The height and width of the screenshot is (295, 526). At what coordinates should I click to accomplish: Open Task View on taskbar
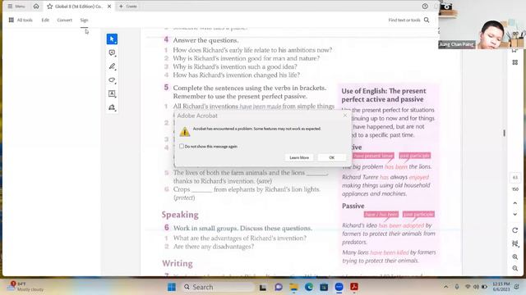[263, 287]
